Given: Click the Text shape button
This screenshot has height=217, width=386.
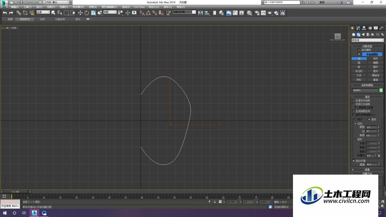Looking at the screenshot, I should point(359,76).
